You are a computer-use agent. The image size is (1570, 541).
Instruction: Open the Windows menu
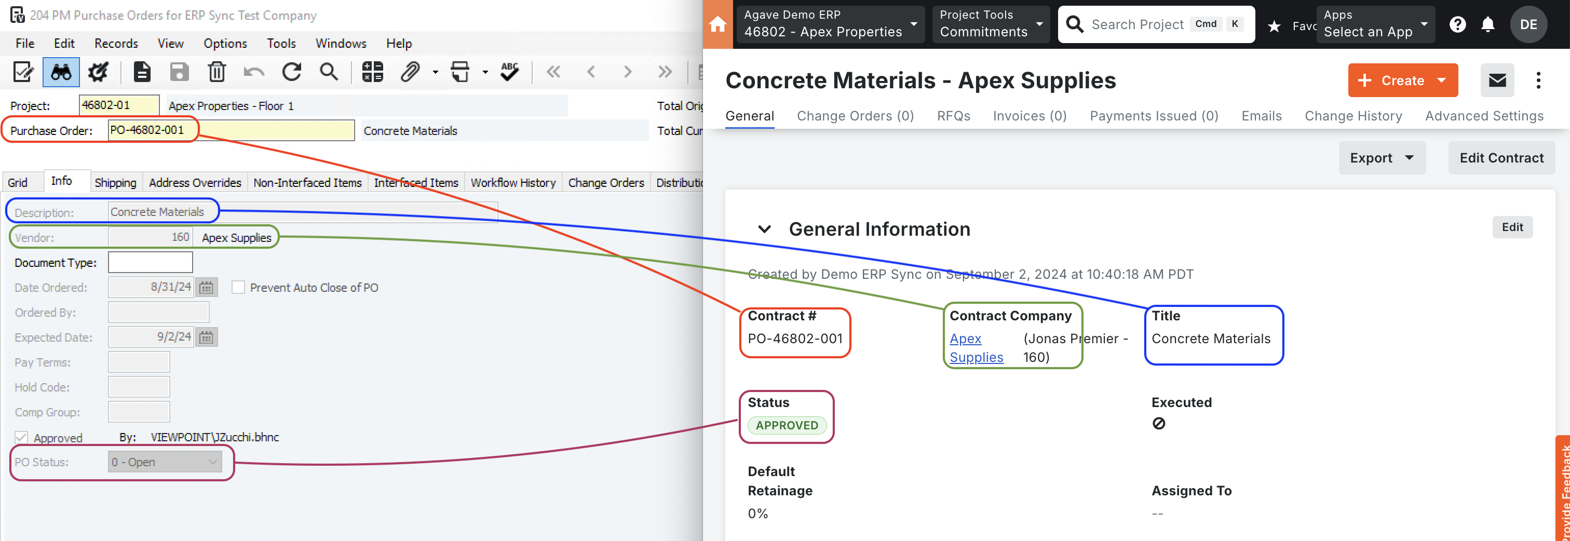(x=341, y=43)
